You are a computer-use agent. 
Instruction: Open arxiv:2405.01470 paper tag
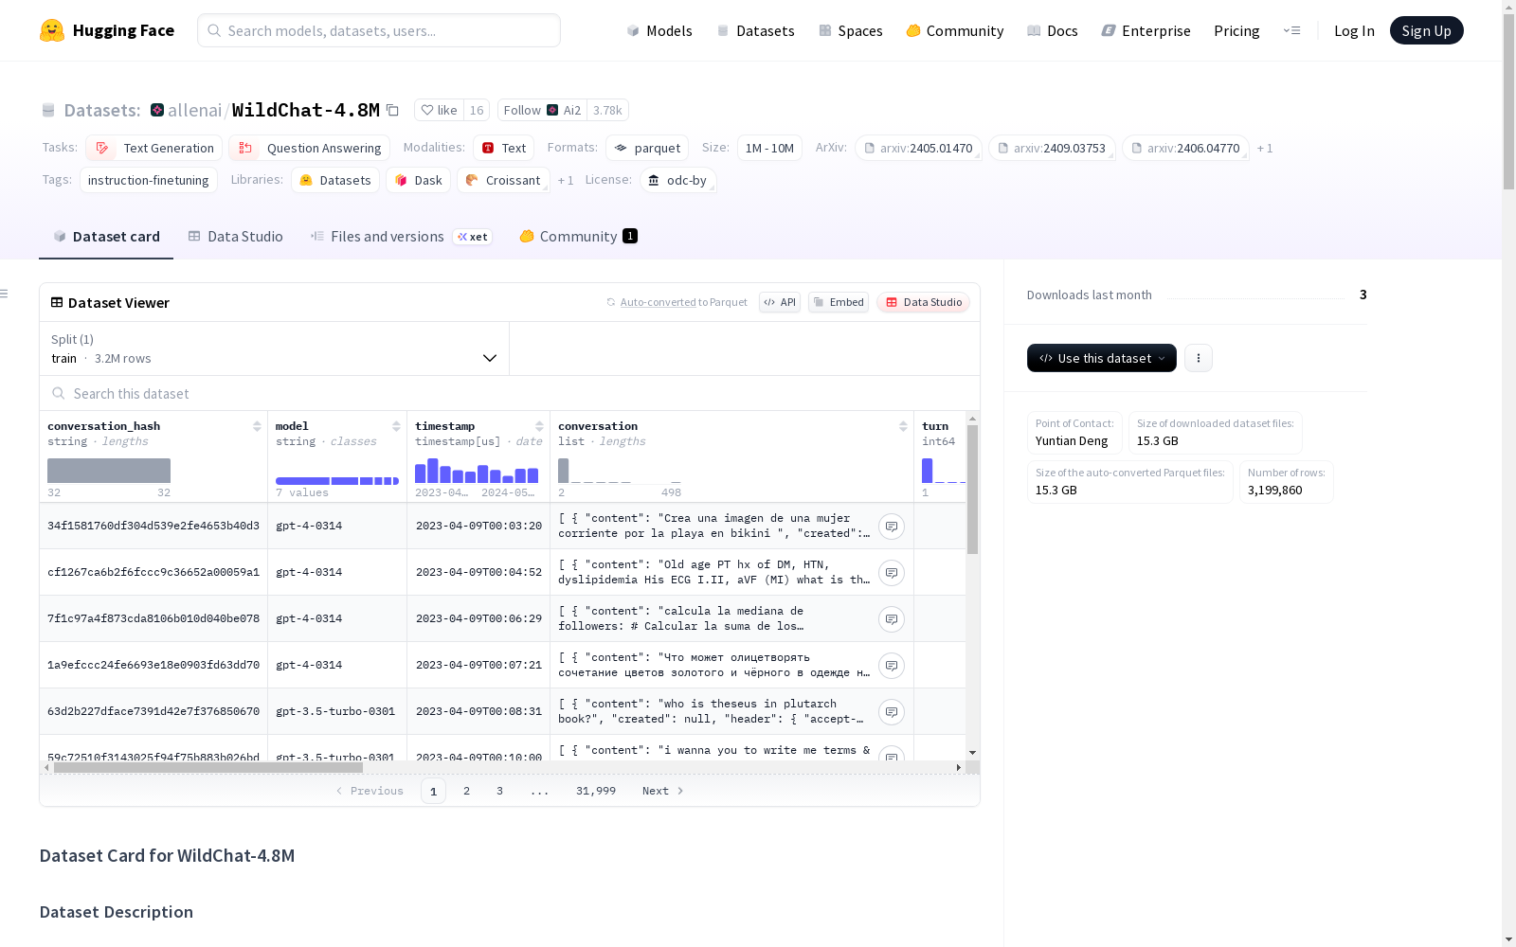(918, 148)
